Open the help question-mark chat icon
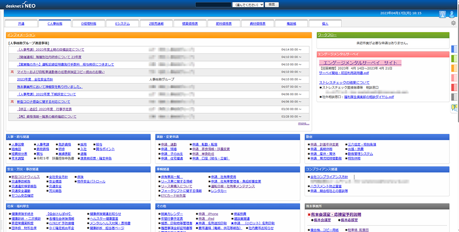Image resolution: width=459 pixels, height=232 pixels. (454, 108)
